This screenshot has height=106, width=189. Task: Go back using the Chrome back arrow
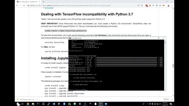[17, 6]
